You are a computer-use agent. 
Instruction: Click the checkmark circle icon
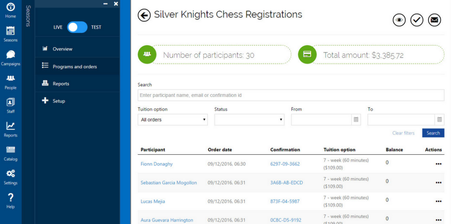417,20
